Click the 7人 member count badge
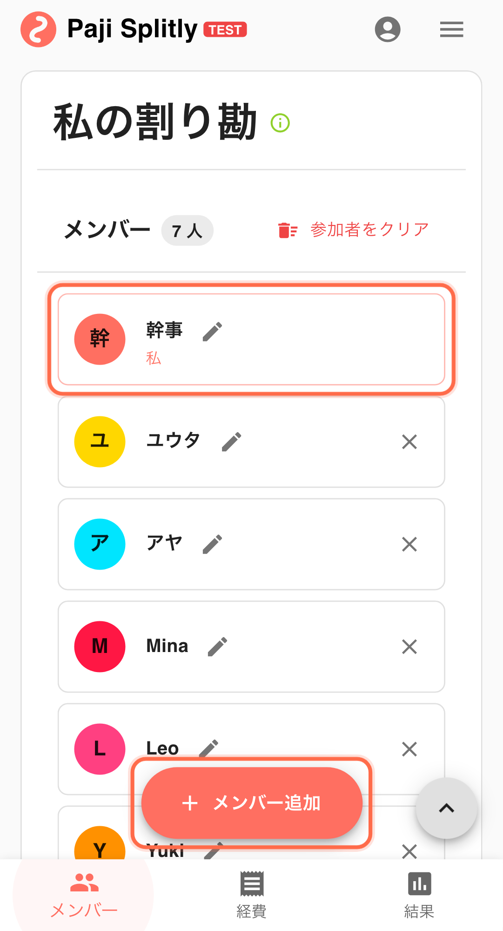 tap(187, 231)
